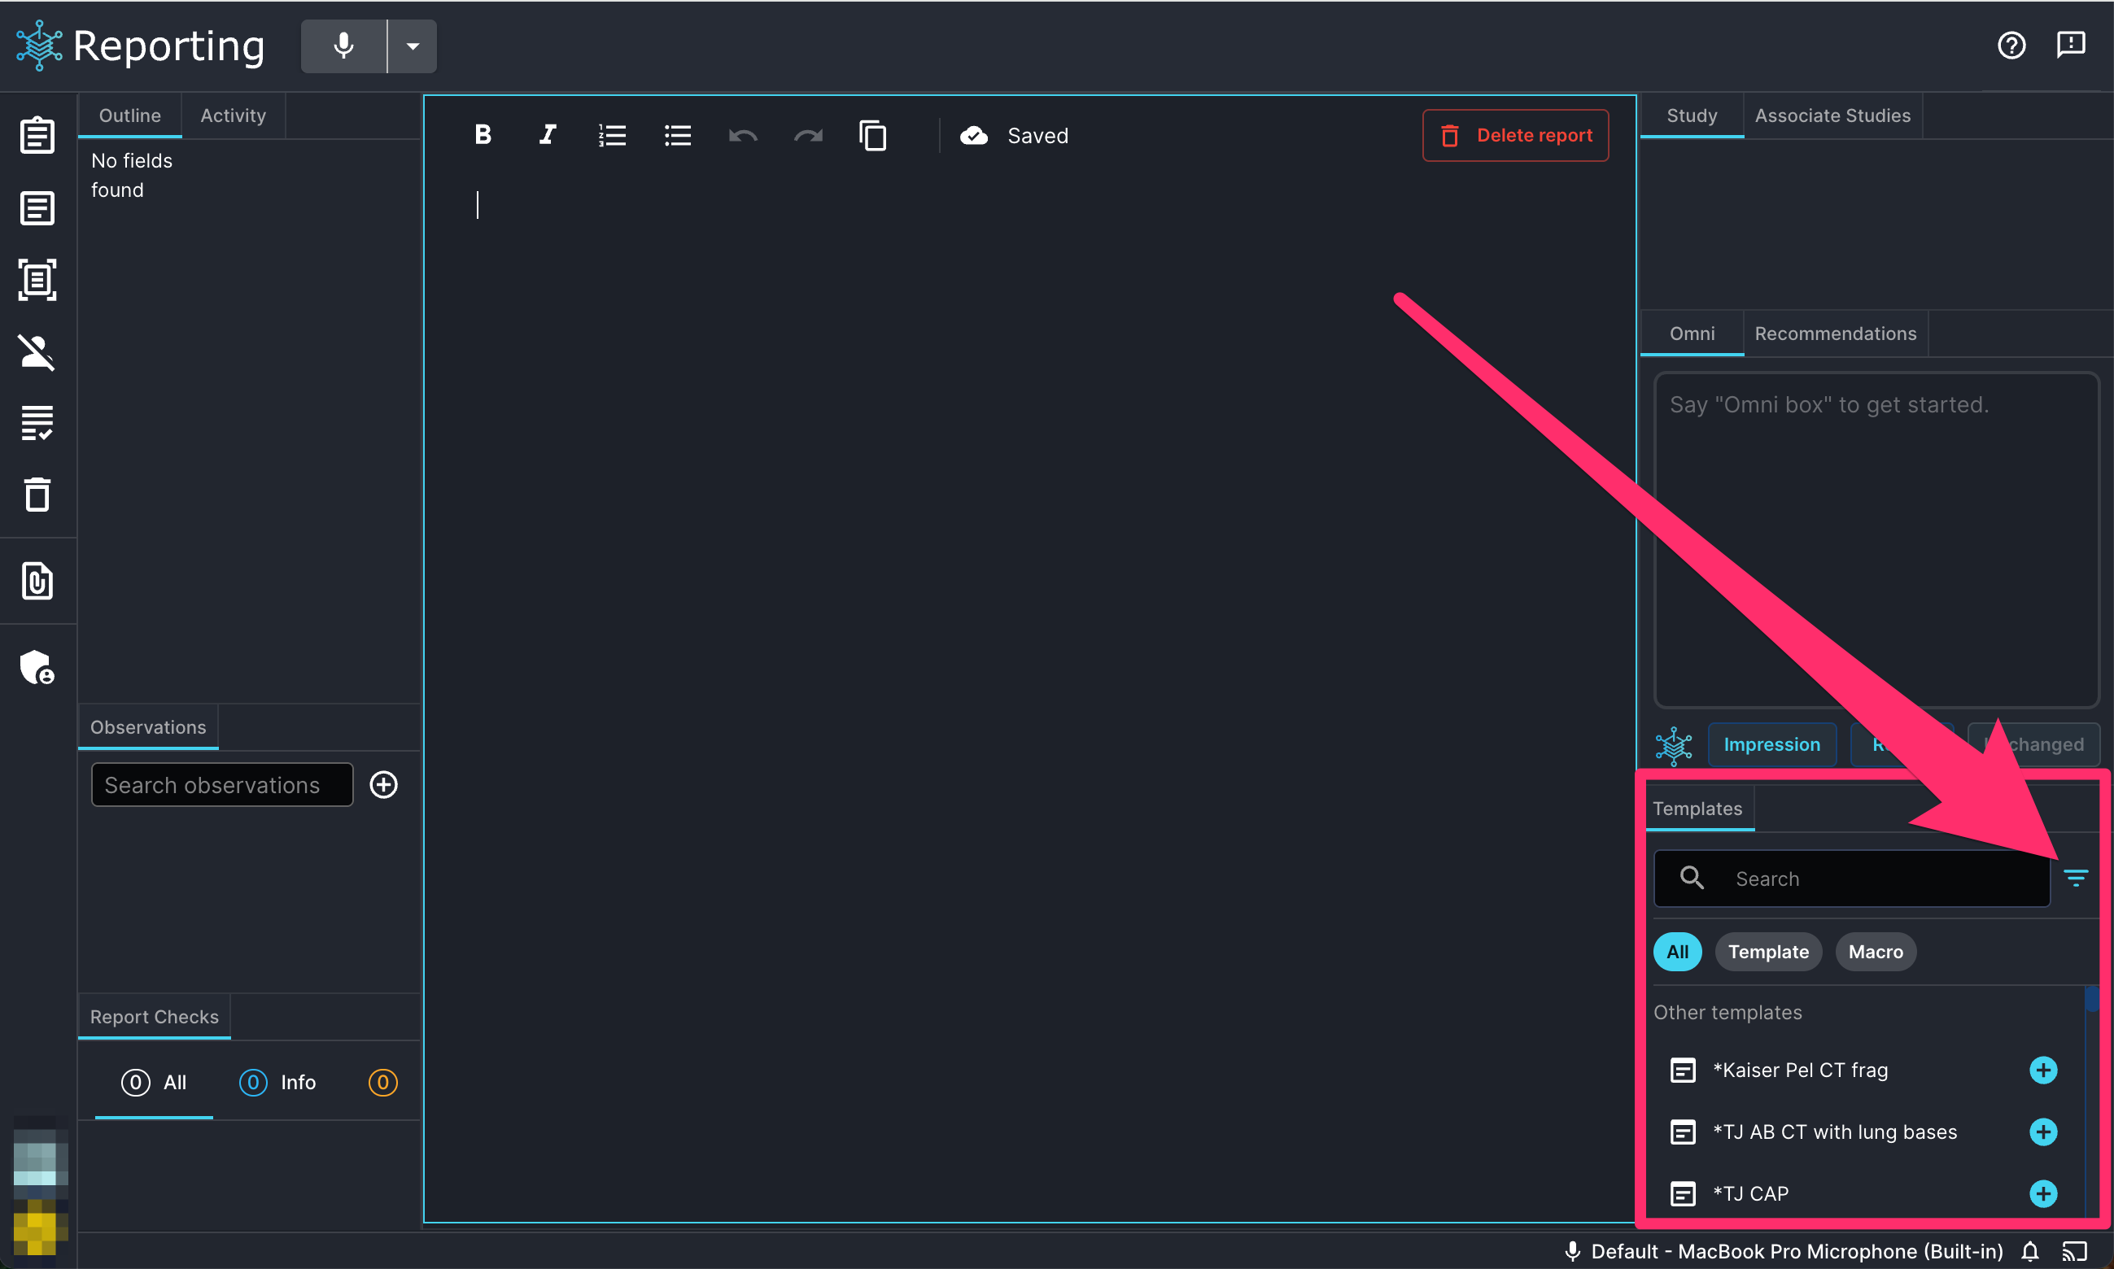Click the notification bell in status bar
2114x1269 pixels.
pyautogui.click(x=2029, y=1251)
